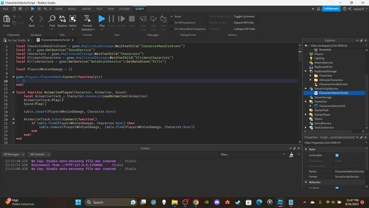Viewport: 369px width, 208px height.
Task: Click the output Filter input field
Action: click(253, 154)
